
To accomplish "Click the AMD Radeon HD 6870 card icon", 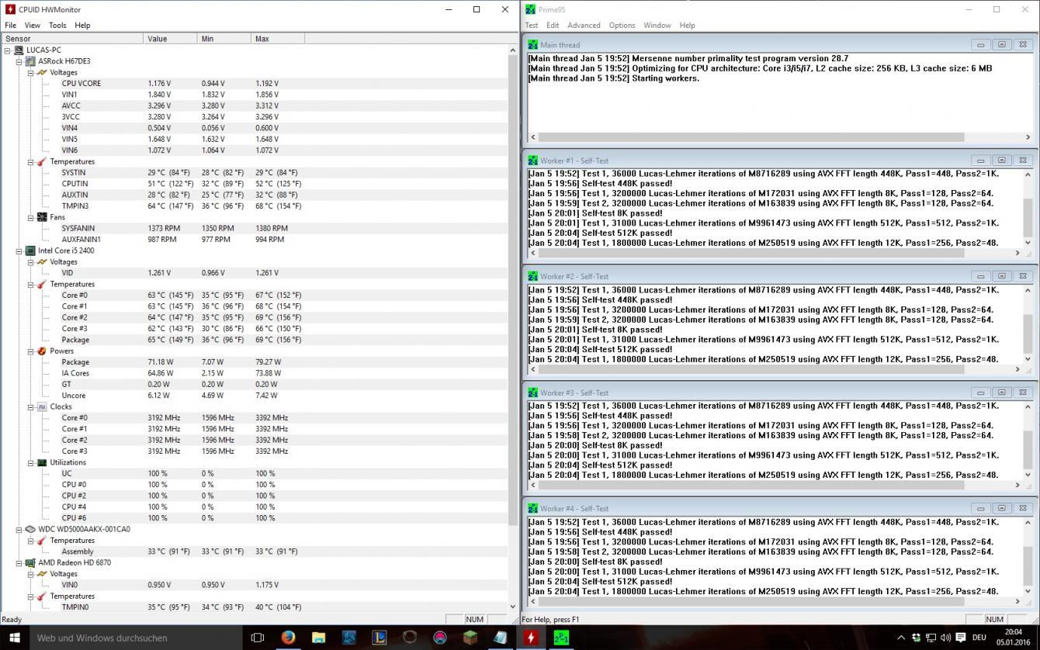I will 30,562.
